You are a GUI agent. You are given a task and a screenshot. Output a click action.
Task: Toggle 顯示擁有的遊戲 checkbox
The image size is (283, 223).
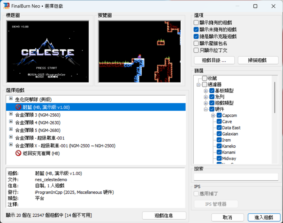(x=196, y=23)
